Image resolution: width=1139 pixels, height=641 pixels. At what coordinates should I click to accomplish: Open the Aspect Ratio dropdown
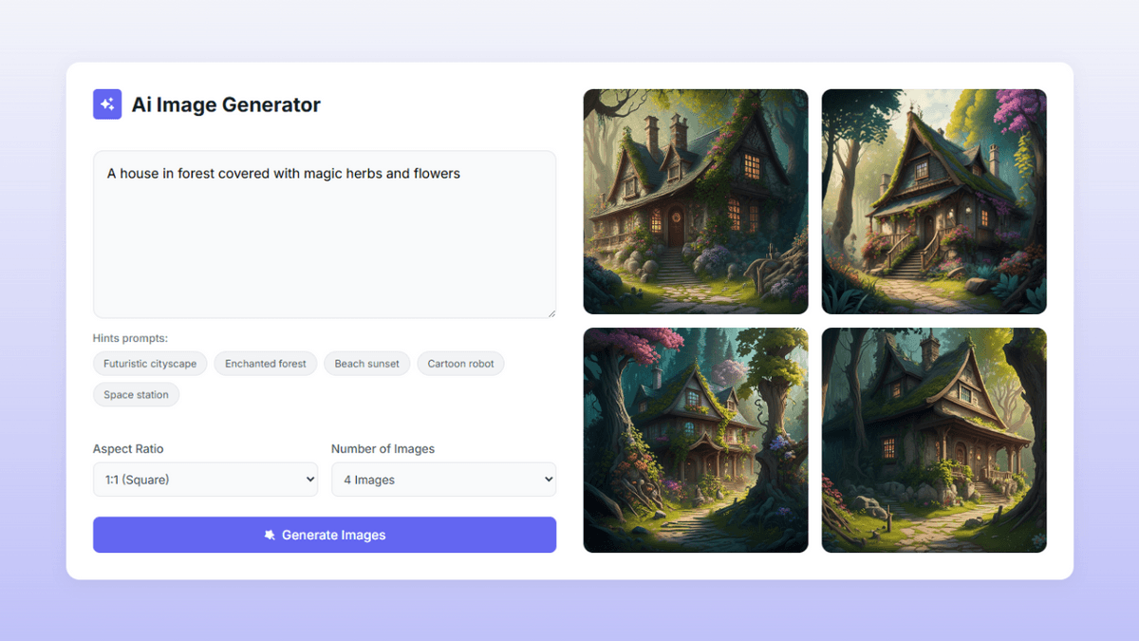coord(205,480)
